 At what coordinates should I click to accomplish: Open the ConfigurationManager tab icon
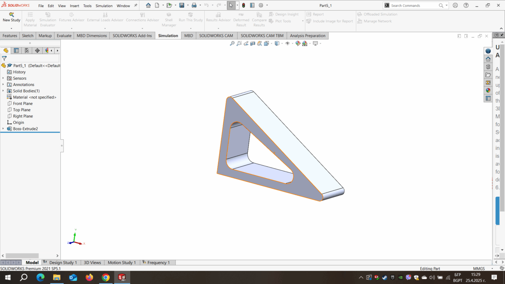(26, 50)
